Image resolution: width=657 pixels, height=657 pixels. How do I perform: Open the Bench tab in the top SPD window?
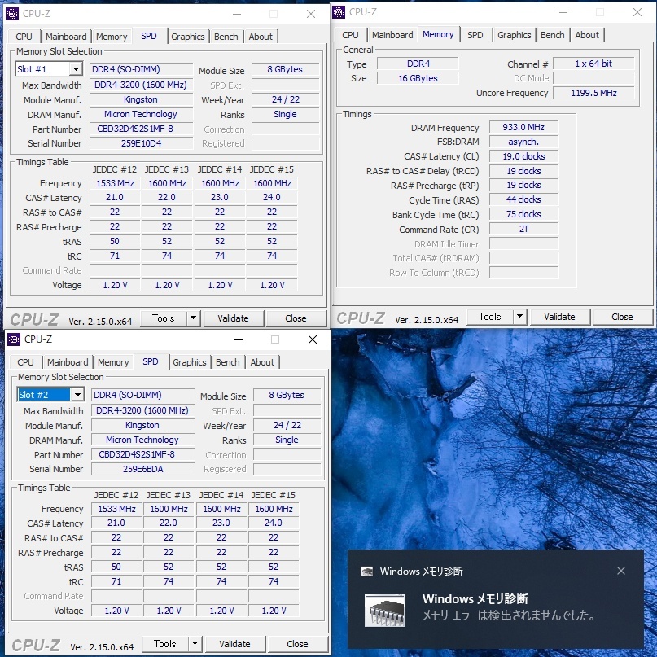(x=226, y=36)
